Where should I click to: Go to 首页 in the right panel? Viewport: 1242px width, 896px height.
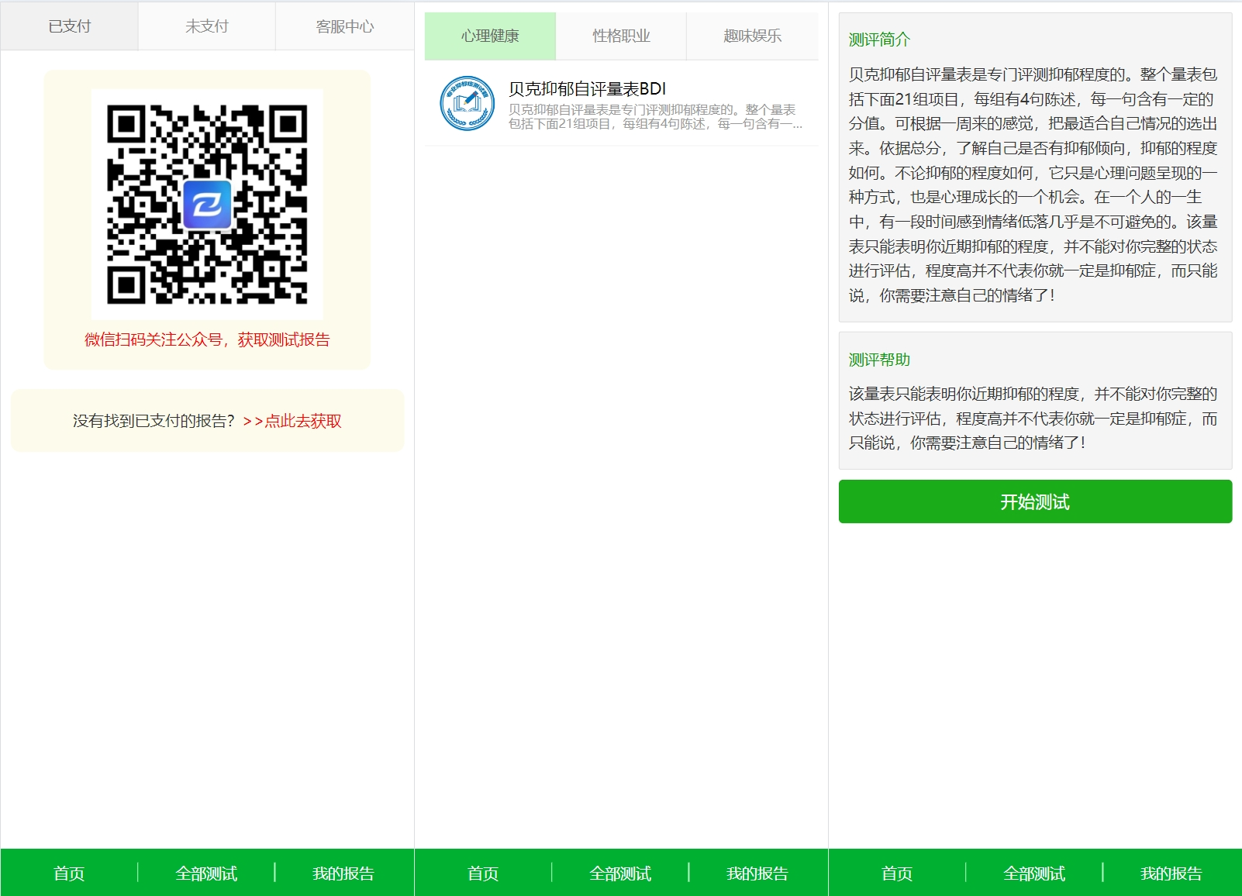pyautogui.click(x=897, y=874)
